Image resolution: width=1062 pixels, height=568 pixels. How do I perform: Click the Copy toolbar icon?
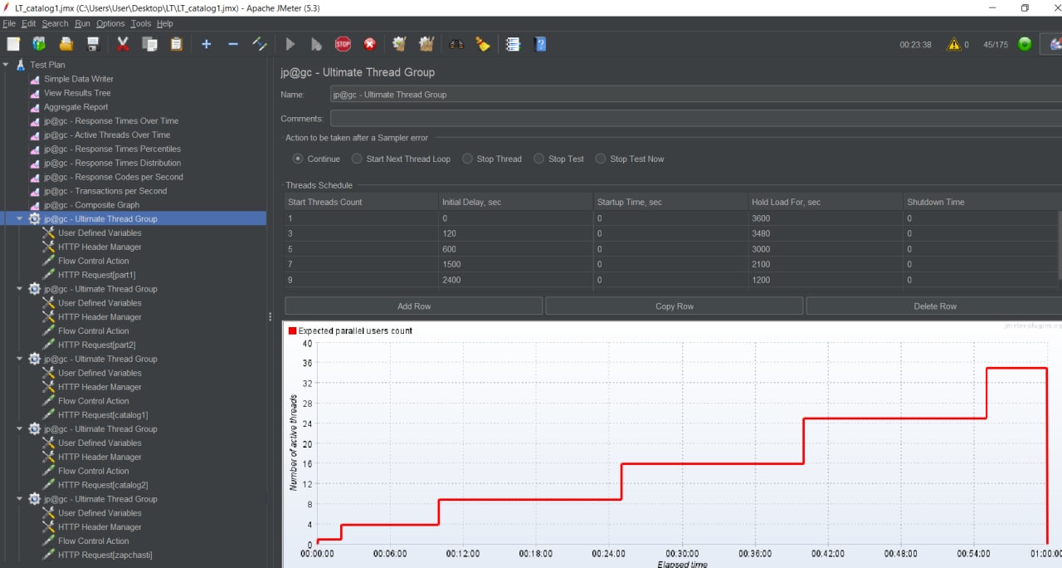click(149, 44)
